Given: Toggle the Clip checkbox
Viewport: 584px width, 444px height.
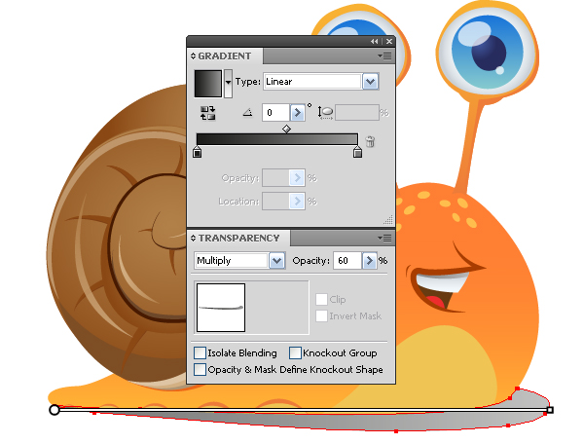Looking at the screenshot, I should (321, 299).
